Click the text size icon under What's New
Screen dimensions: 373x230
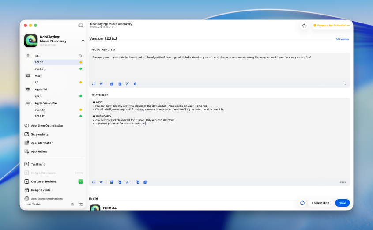(x=101, y=182)
